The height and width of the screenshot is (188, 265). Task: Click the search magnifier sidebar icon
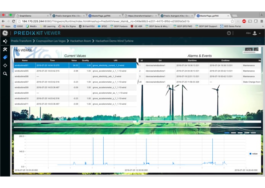coord(5,74)
